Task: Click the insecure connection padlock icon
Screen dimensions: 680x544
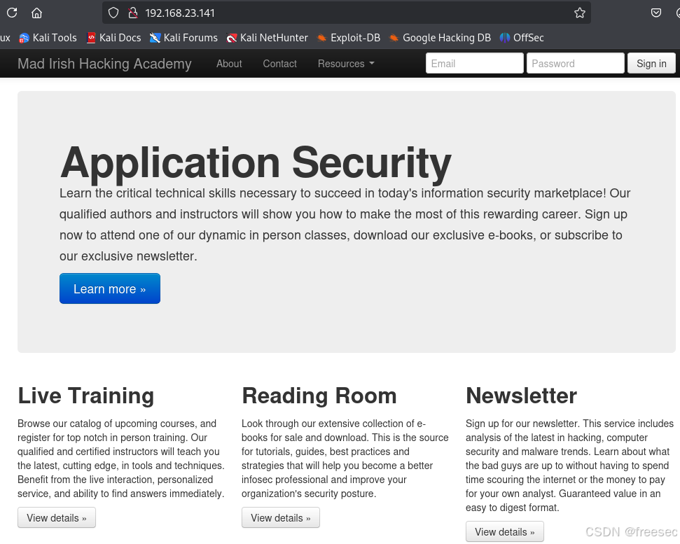Action: (x=133, y=13)
